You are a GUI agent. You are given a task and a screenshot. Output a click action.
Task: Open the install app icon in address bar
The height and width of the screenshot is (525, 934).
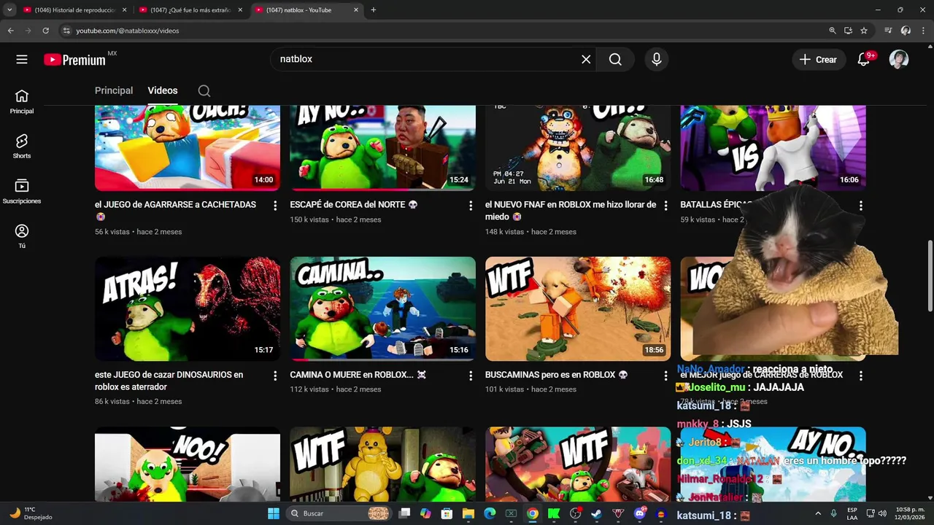point(848,31)
